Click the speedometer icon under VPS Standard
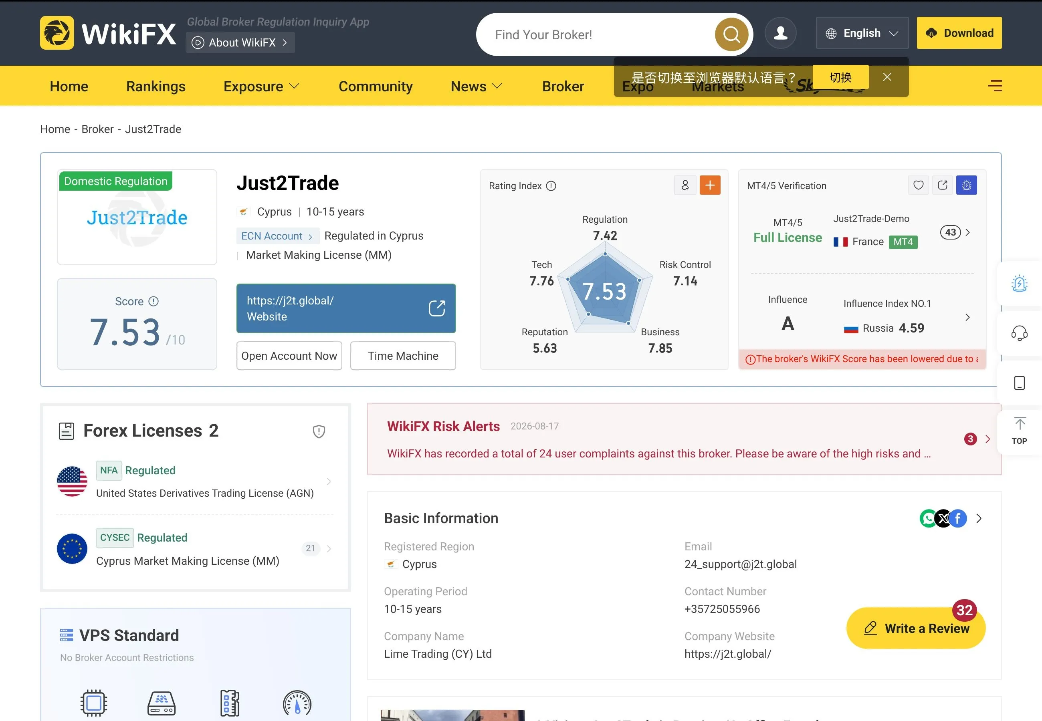The image size is (1042, 721). tap(297, 703)
